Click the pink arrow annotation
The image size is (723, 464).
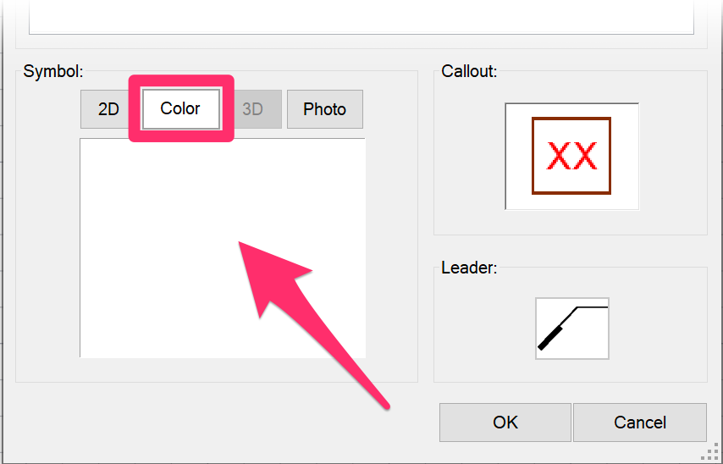click(304, 313)
